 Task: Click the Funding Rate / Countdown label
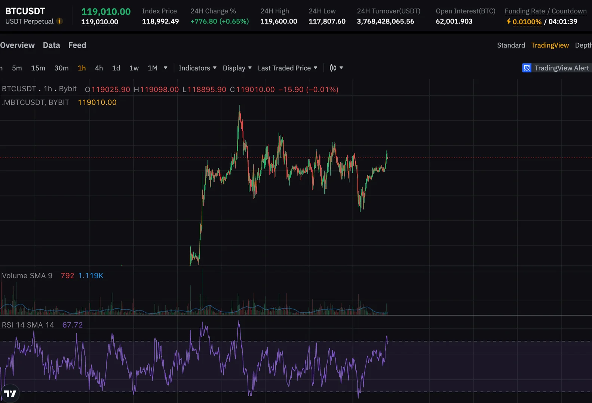tap(546, 11)
